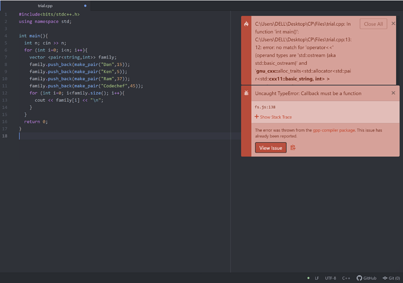Image resolution: width=403 pixels, height=283 pixels.
Task: Click push_back line containing "Ram"
Action: (x=79, y=79)
